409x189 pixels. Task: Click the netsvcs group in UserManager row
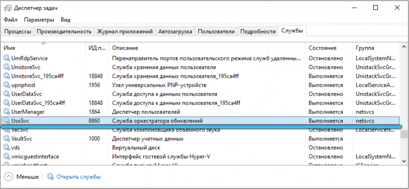pyautogui.click(x=365, y=112)
